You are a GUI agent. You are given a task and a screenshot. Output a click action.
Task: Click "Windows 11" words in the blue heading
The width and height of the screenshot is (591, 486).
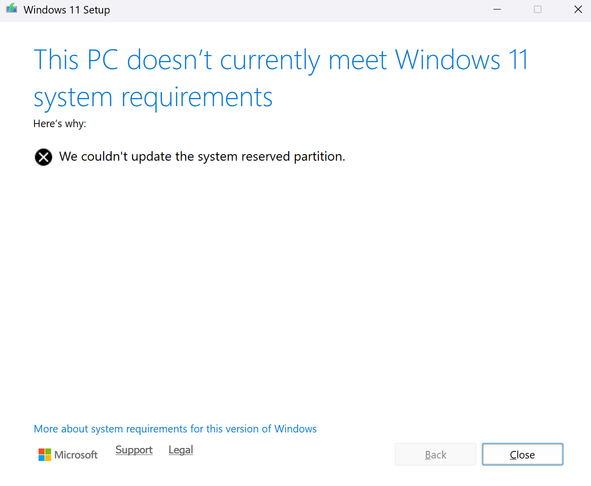(461, 60)
